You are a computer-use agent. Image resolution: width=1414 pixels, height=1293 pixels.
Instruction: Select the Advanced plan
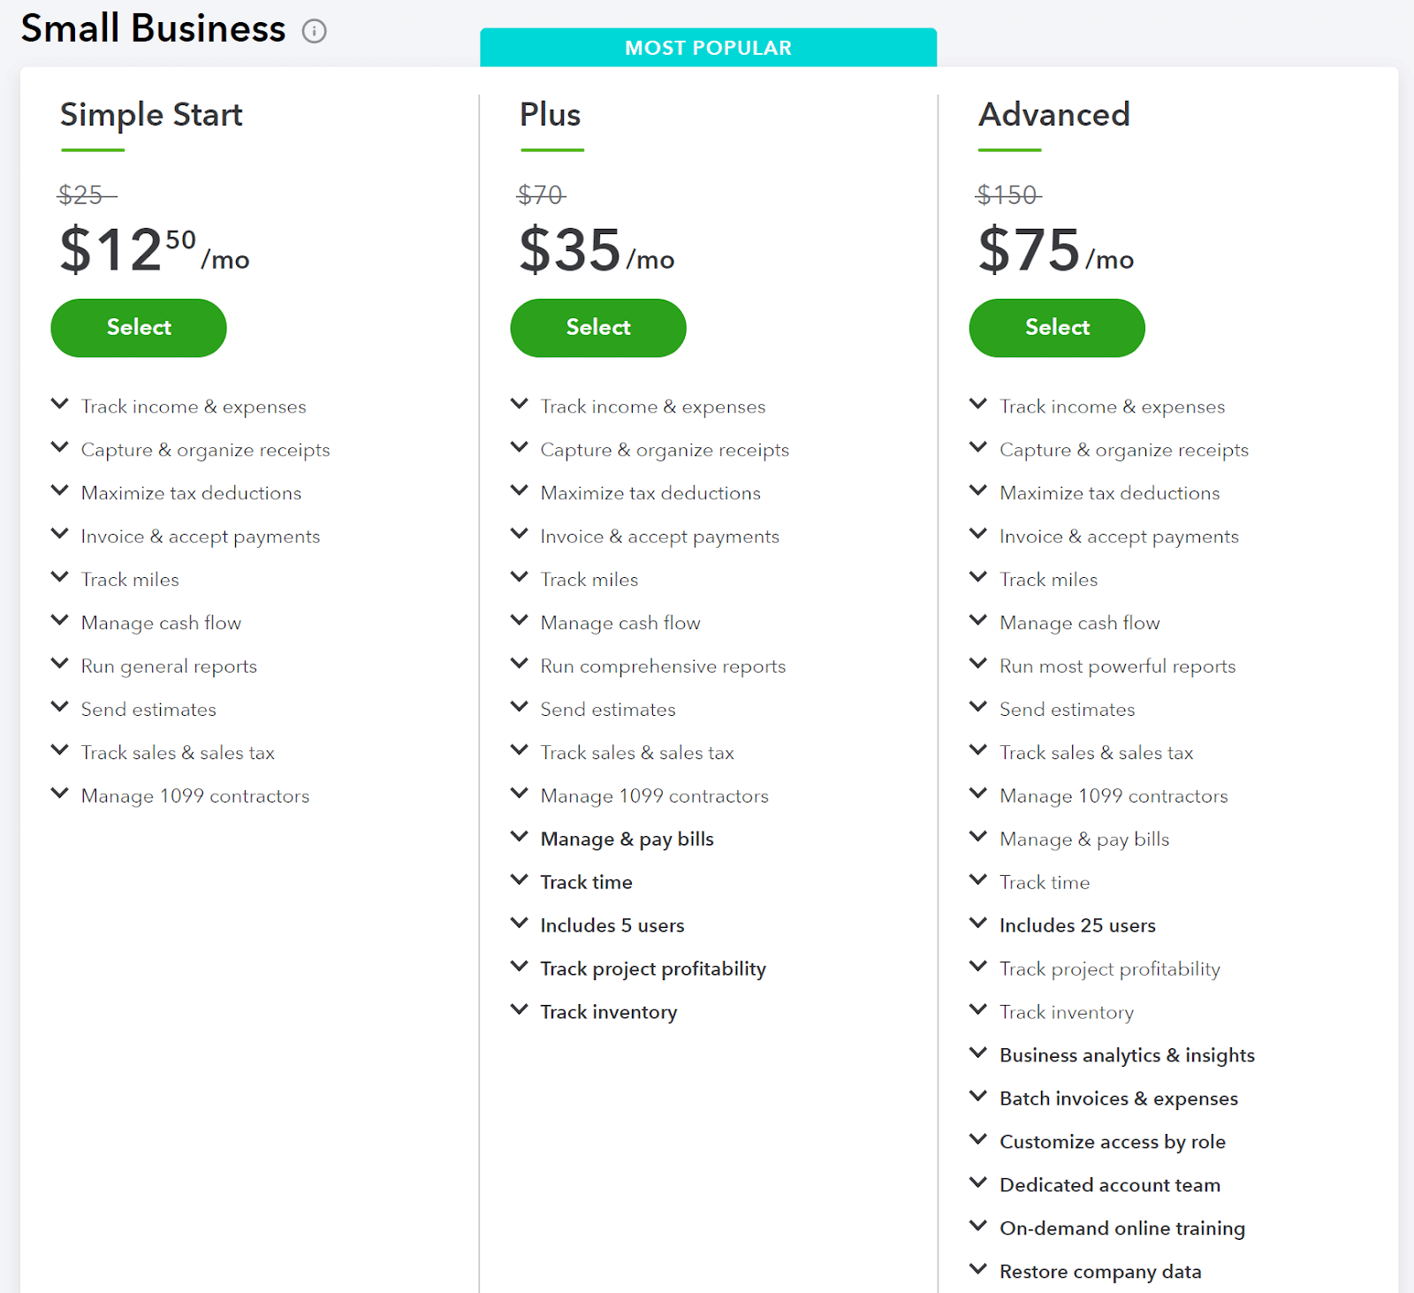[x=1056, y=328]
